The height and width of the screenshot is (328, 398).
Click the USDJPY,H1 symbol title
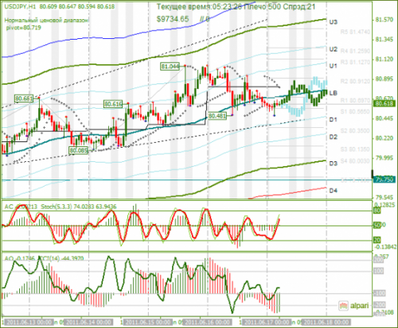(20, 6)
